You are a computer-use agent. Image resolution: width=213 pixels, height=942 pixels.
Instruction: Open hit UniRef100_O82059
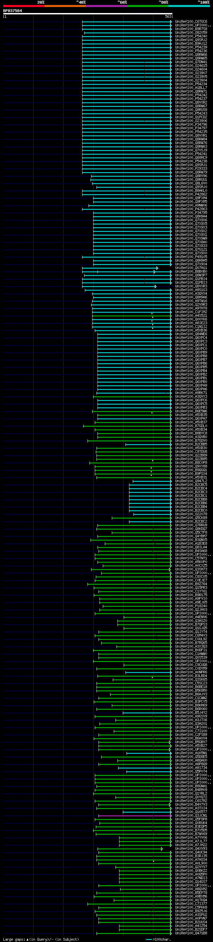click(191, 32)
